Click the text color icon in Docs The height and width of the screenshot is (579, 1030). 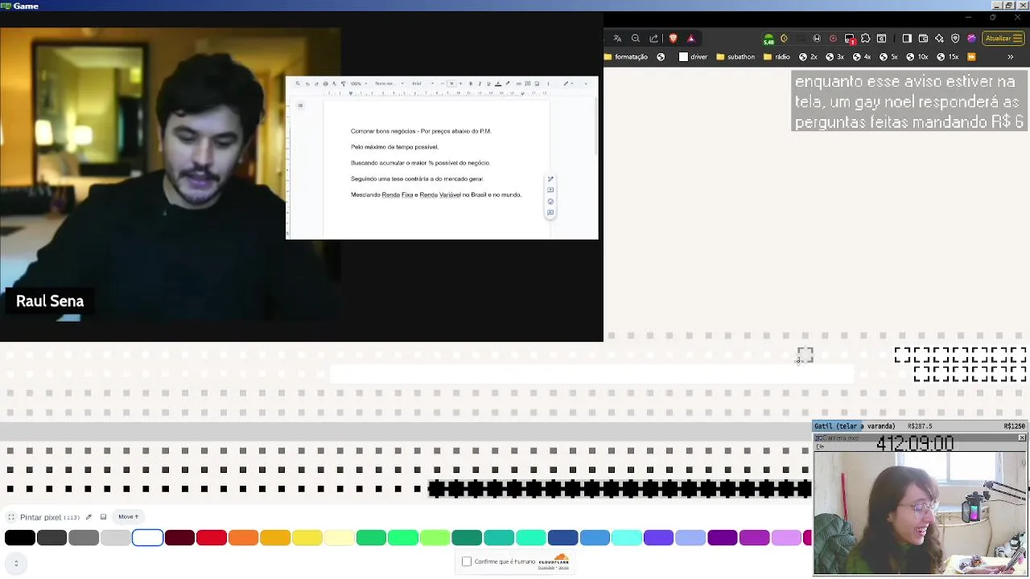click(498, 84)
